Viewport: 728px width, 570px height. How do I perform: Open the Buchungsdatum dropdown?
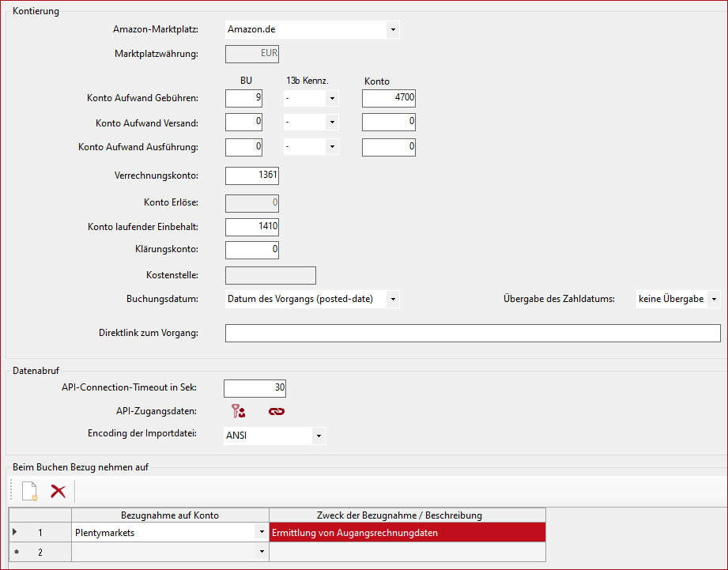tap(393, 300)
